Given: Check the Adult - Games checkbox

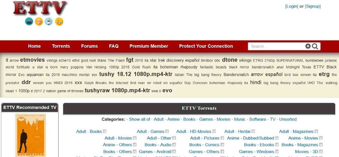Looking at the screenshot, I should pos(167,131).
